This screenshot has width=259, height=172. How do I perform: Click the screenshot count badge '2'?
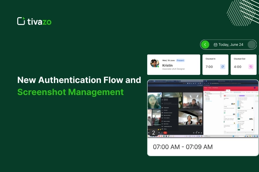coord(153,133)
